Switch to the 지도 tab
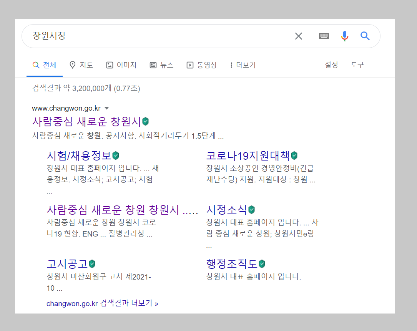Image resolution: width=417 pixels, height=331 pixels. 81,65
